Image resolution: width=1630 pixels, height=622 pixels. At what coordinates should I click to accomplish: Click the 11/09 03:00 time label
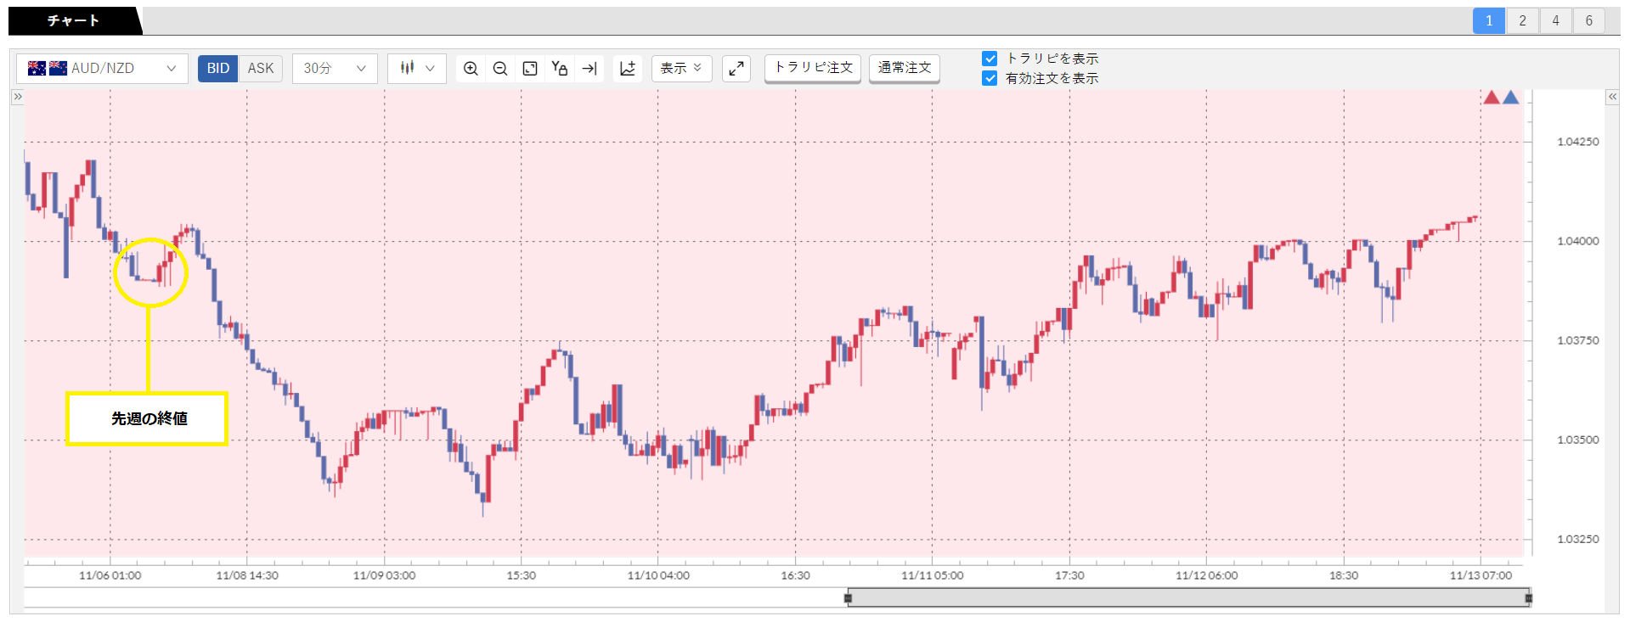click(384, 575)
